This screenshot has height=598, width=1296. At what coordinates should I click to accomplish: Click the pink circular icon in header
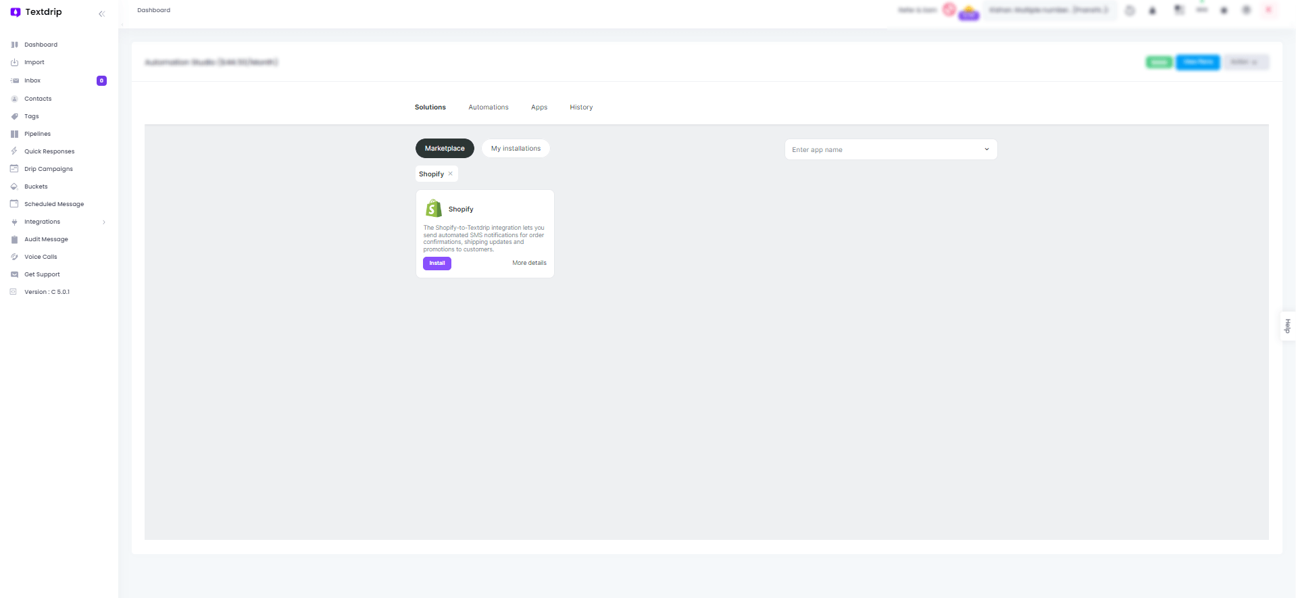pos(949,9)
